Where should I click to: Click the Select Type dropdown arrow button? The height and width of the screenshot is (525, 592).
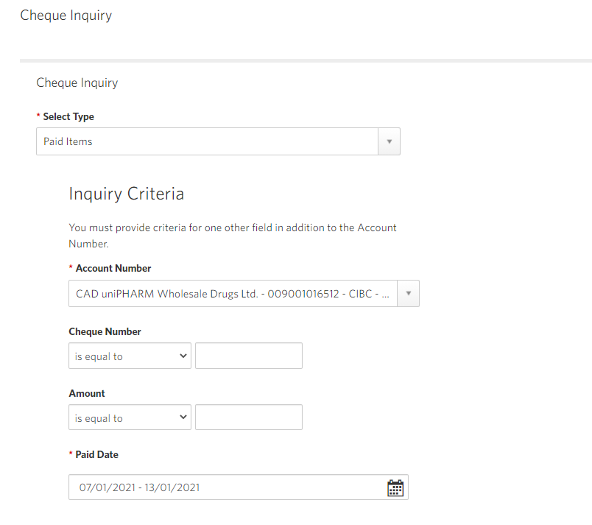click(x=390, y=141)
